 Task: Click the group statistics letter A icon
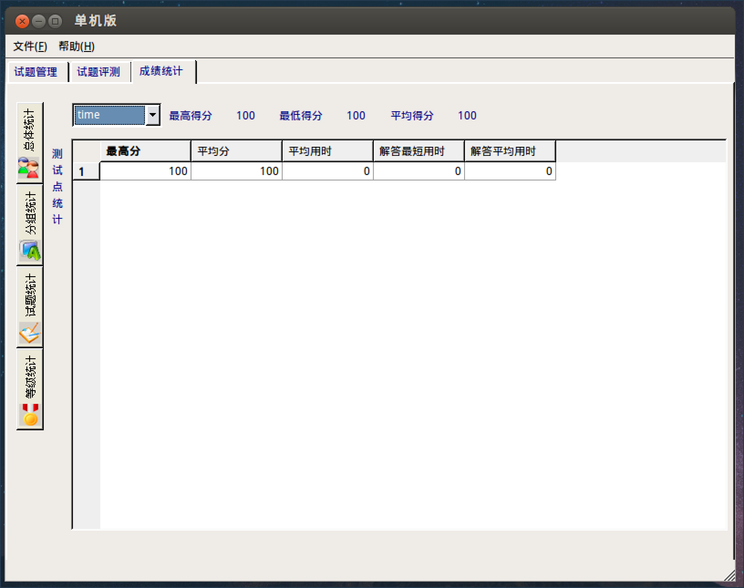(x=30, y=250)
